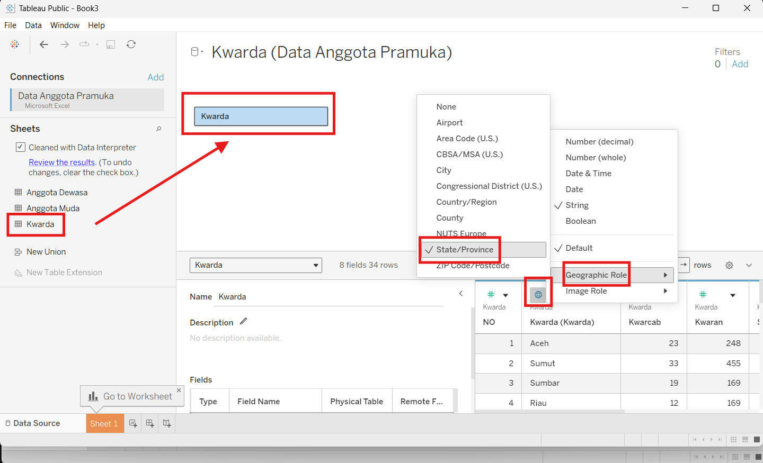Click number type icon on Kwaran column
The width and height of the screenshot is (763, 463).
(703, 295)
